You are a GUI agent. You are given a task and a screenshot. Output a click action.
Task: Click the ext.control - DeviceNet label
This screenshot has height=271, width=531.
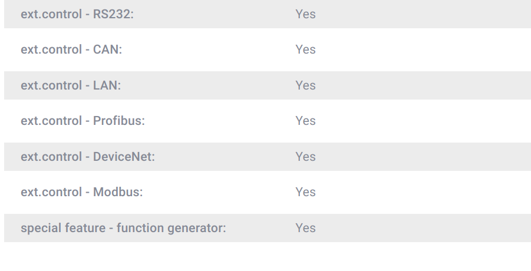click(88, 157)
